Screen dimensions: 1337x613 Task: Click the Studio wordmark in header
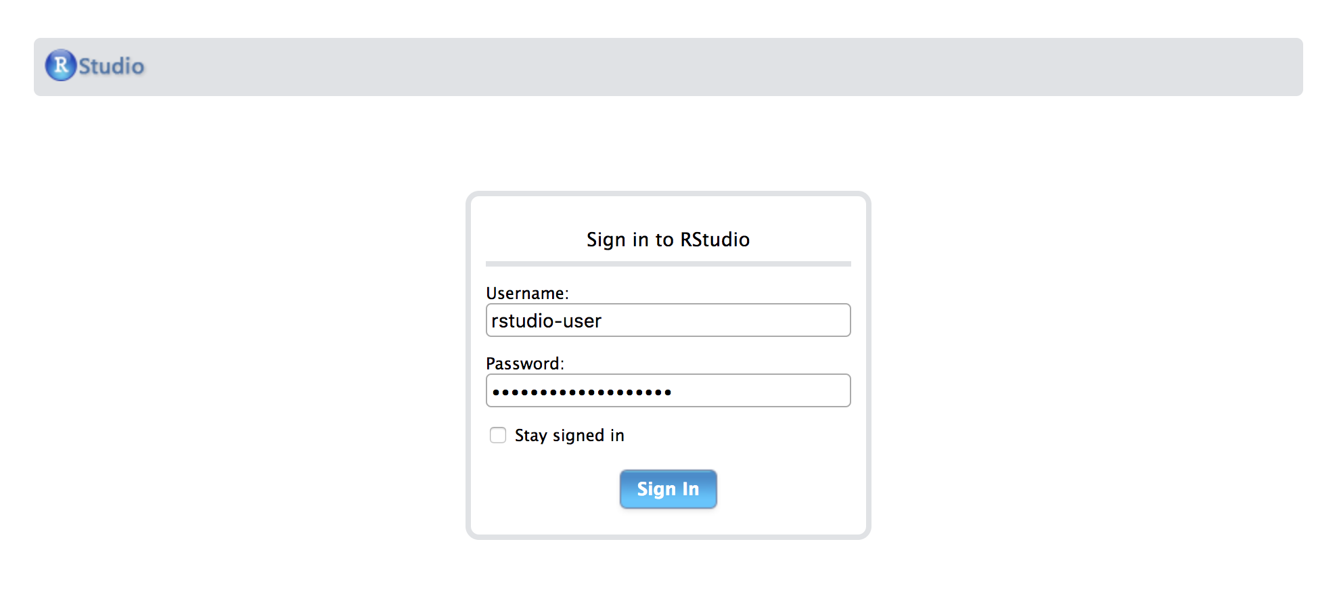click(112, 66)
